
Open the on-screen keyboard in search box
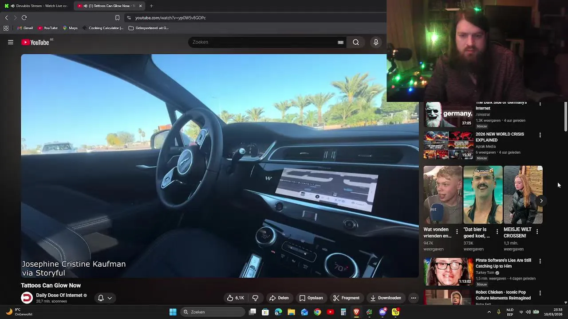pyautogui.click(x=340, y=42)
